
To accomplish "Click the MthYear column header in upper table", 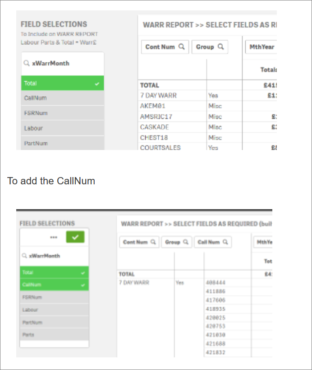I will [262, 47].
